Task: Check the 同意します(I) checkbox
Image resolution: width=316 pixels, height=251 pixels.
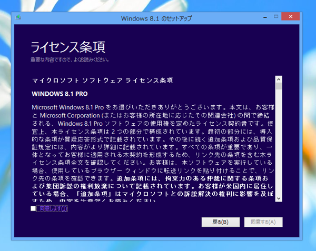Action: [33, 208]
